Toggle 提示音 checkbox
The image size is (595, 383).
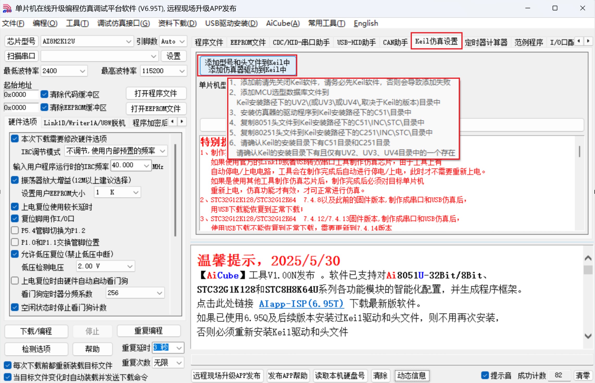point(485,375)
